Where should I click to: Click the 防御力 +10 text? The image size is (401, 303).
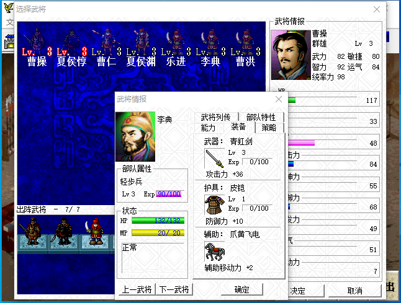pyautogui.click(x=225, y=221)
